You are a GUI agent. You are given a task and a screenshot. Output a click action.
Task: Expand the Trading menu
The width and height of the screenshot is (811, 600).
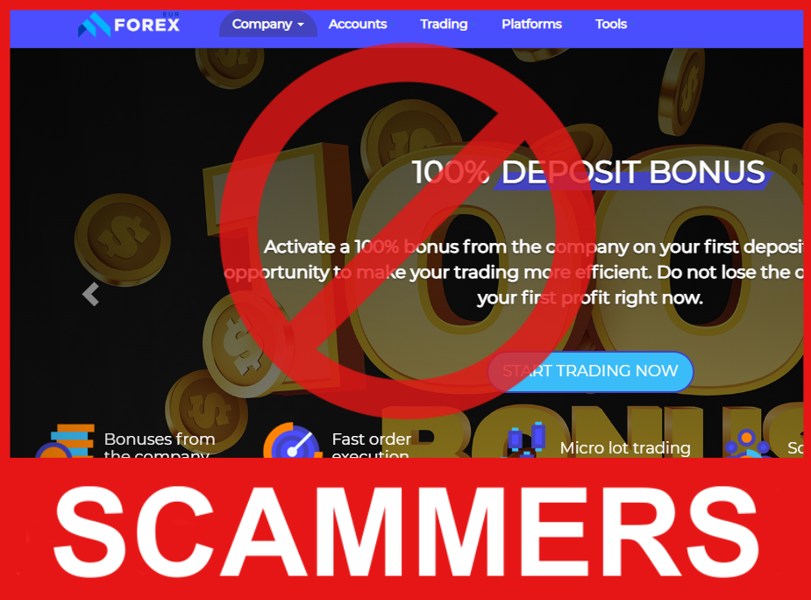click(444, 25)
